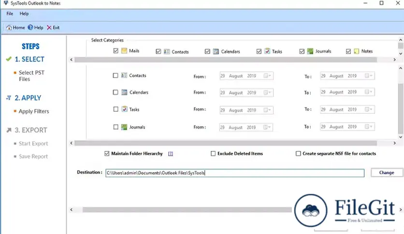The height and width of the screenshot is (234, 404).
Task: Click scroll-down arrow of date filter panel
Action: 401,137
